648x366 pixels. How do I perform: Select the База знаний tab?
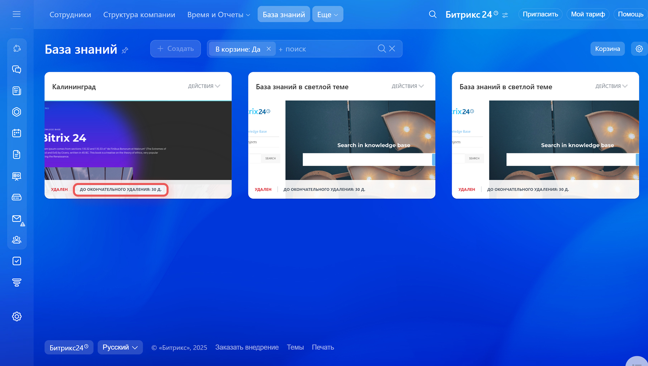284,14
